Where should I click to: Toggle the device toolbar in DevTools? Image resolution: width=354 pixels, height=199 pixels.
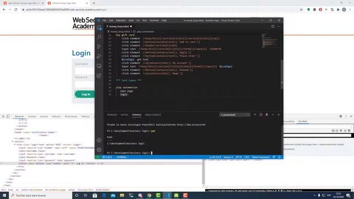coord(8,117)
